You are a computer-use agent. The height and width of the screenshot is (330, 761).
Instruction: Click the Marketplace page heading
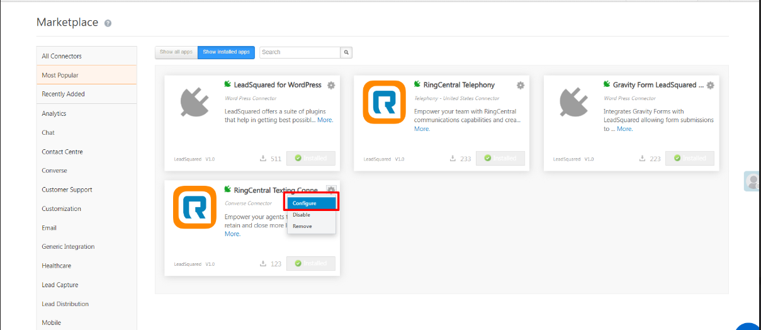[67, 23]
